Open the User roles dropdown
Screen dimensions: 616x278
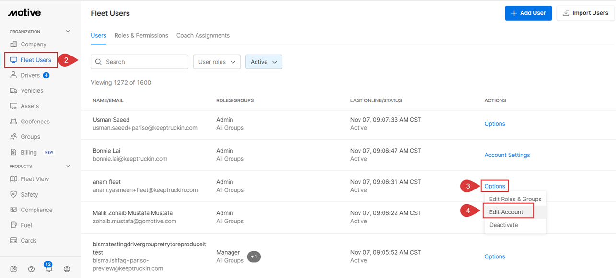point(217,62)
